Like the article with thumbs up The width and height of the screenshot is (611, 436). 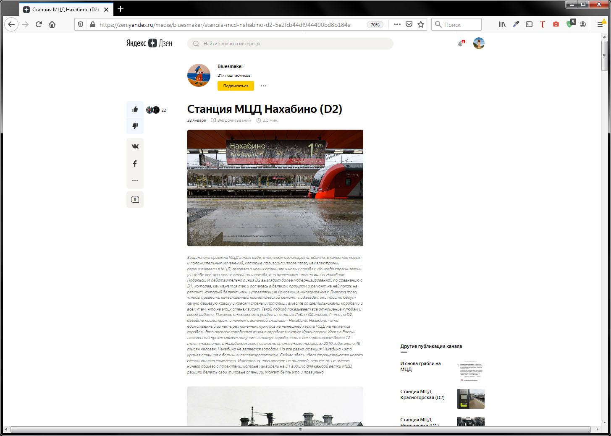135,110
